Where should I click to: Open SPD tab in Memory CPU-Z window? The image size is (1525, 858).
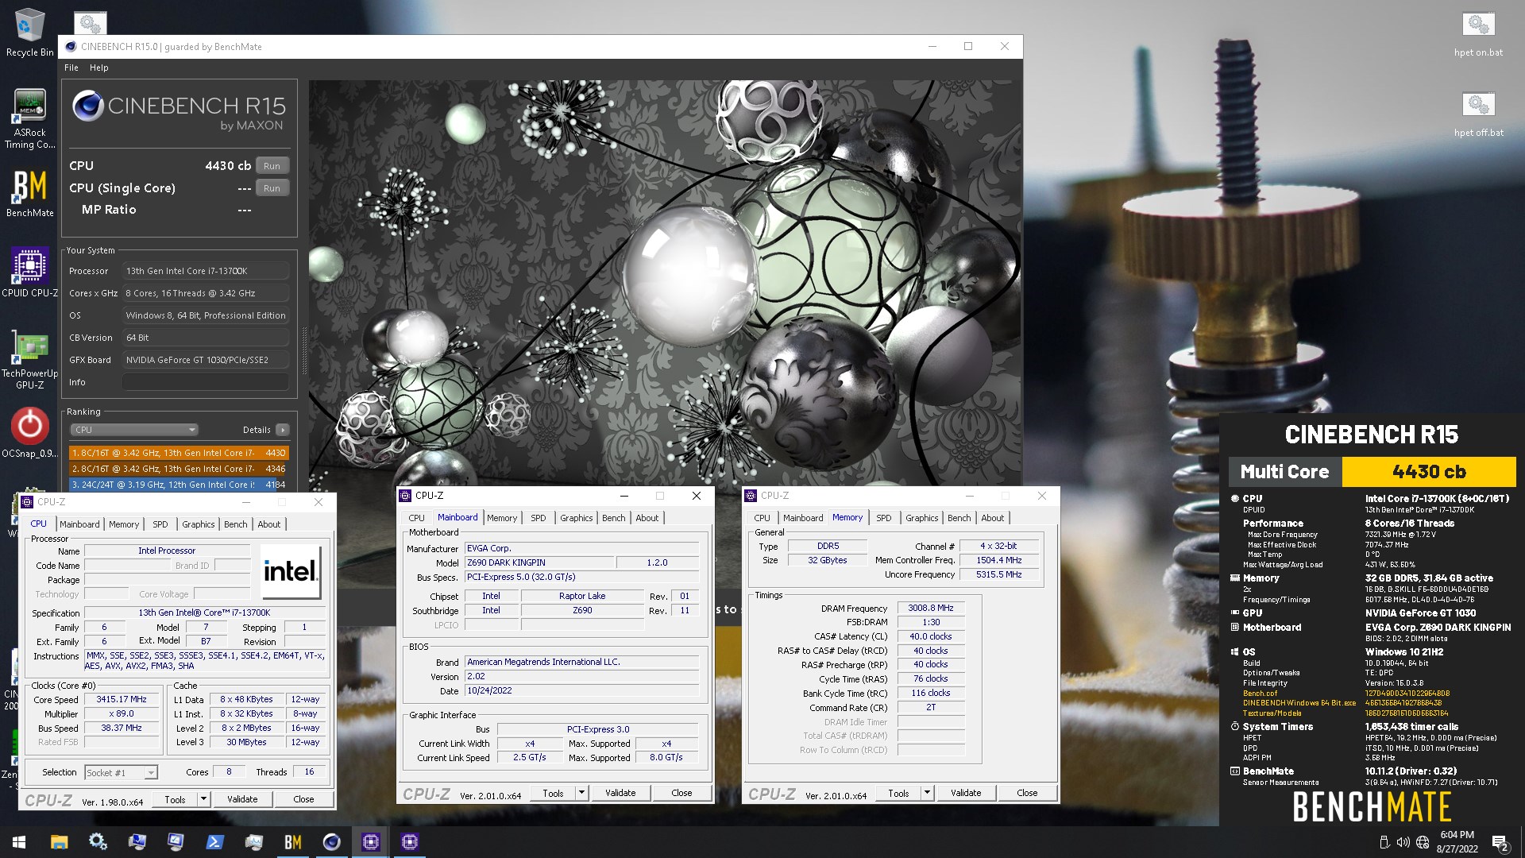click(883, 518)
